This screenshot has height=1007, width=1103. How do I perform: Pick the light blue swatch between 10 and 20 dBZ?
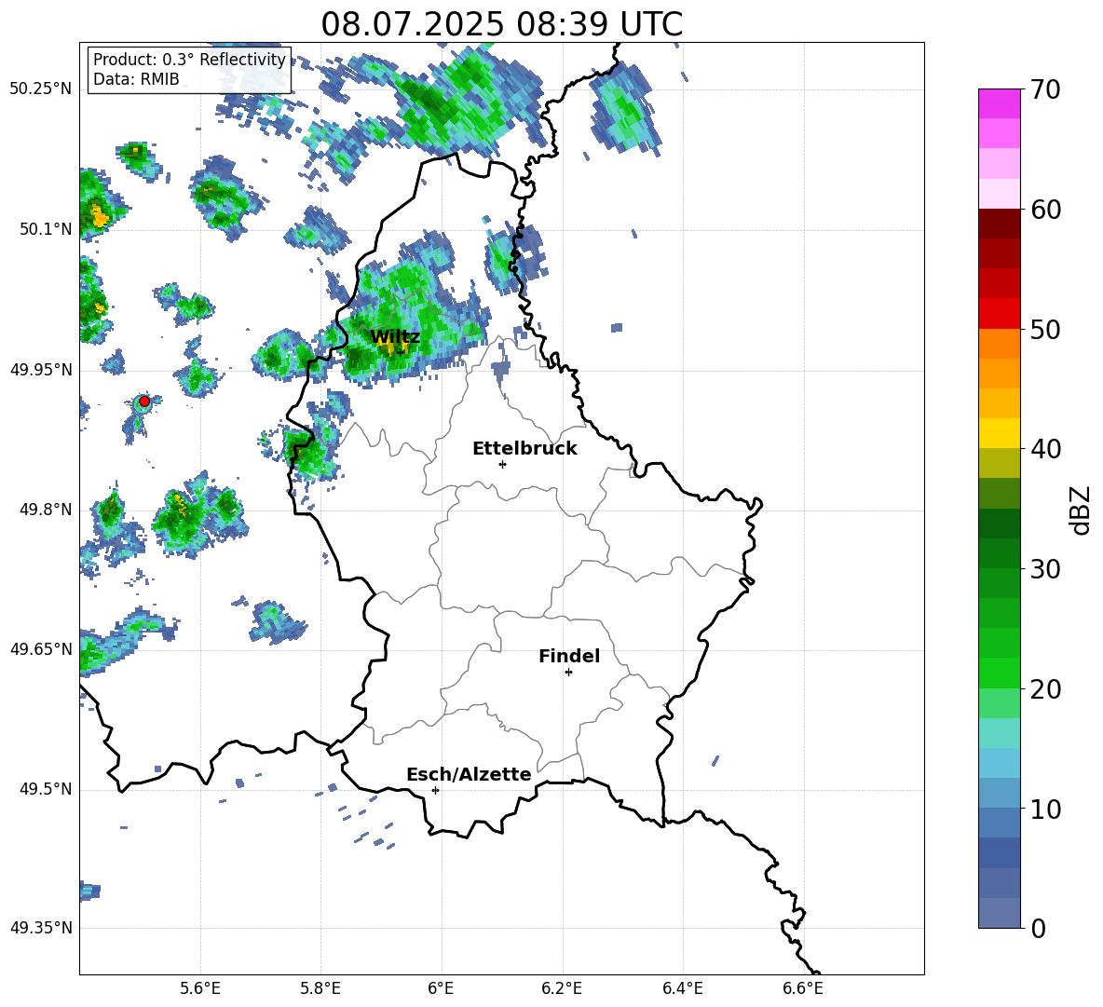click(999, 764)
